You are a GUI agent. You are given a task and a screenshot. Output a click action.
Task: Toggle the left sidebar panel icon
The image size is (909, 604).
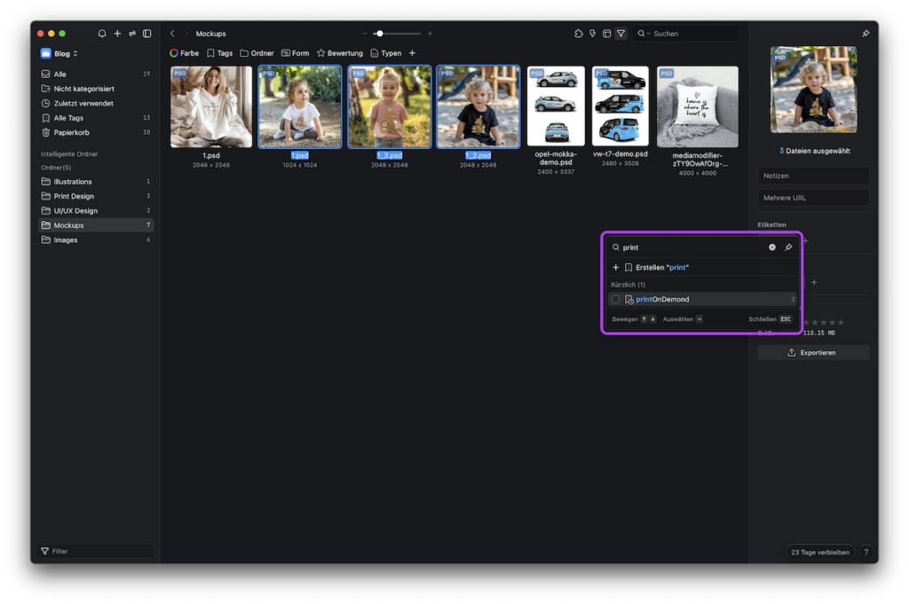tap(147, 34)
